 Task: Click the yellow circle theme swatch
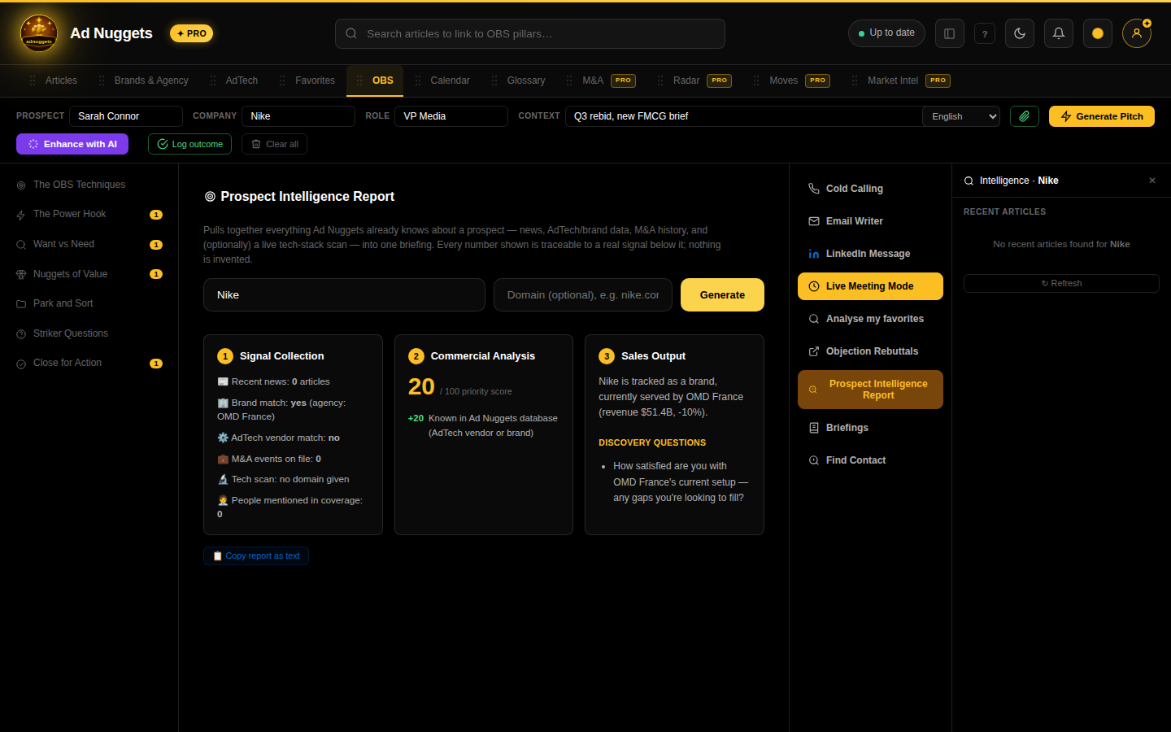coord(1098,33)
